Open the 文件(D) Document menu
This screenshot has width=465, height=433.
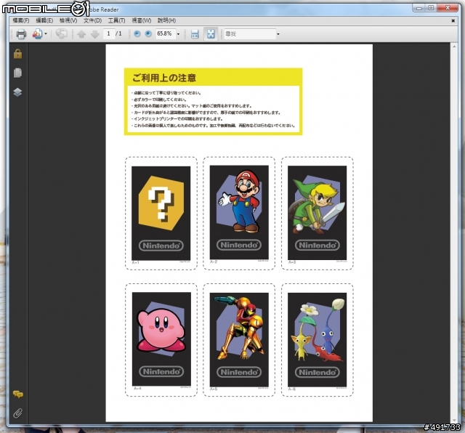(92, 20)
